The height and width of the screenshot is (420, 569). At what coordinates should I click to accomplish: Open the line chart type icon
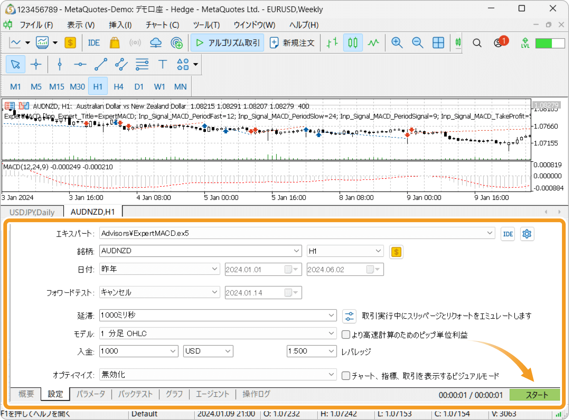pyautogui.click(x=15, y=43)
